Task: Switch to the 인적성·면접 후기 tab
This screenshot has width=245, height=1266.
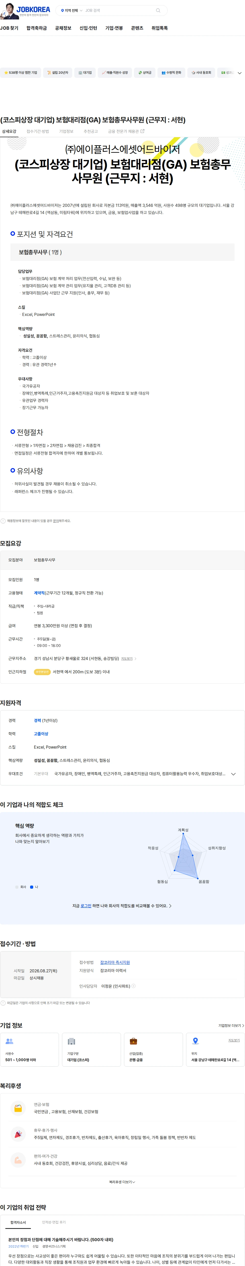Action: tap(54, 1222)
